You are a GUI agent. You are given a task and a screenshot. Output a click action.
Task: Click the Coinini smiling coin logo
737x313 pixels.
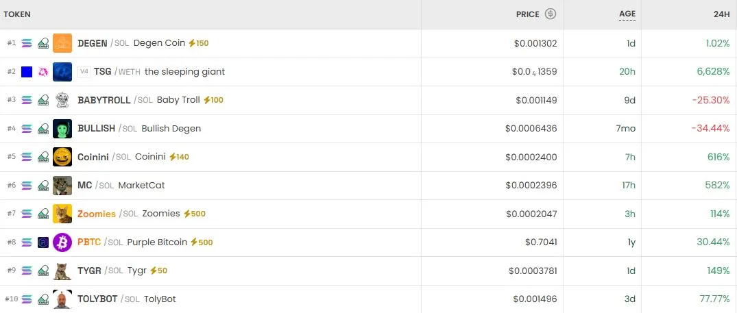point(62,157)
